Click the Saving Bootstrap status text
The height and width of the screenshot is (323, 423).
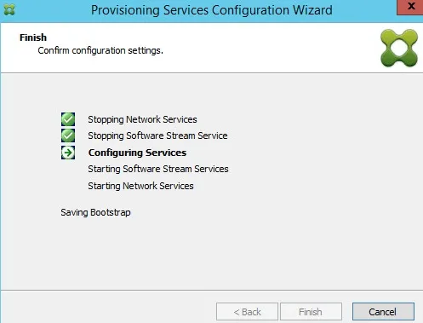click(x=95, y=212)
